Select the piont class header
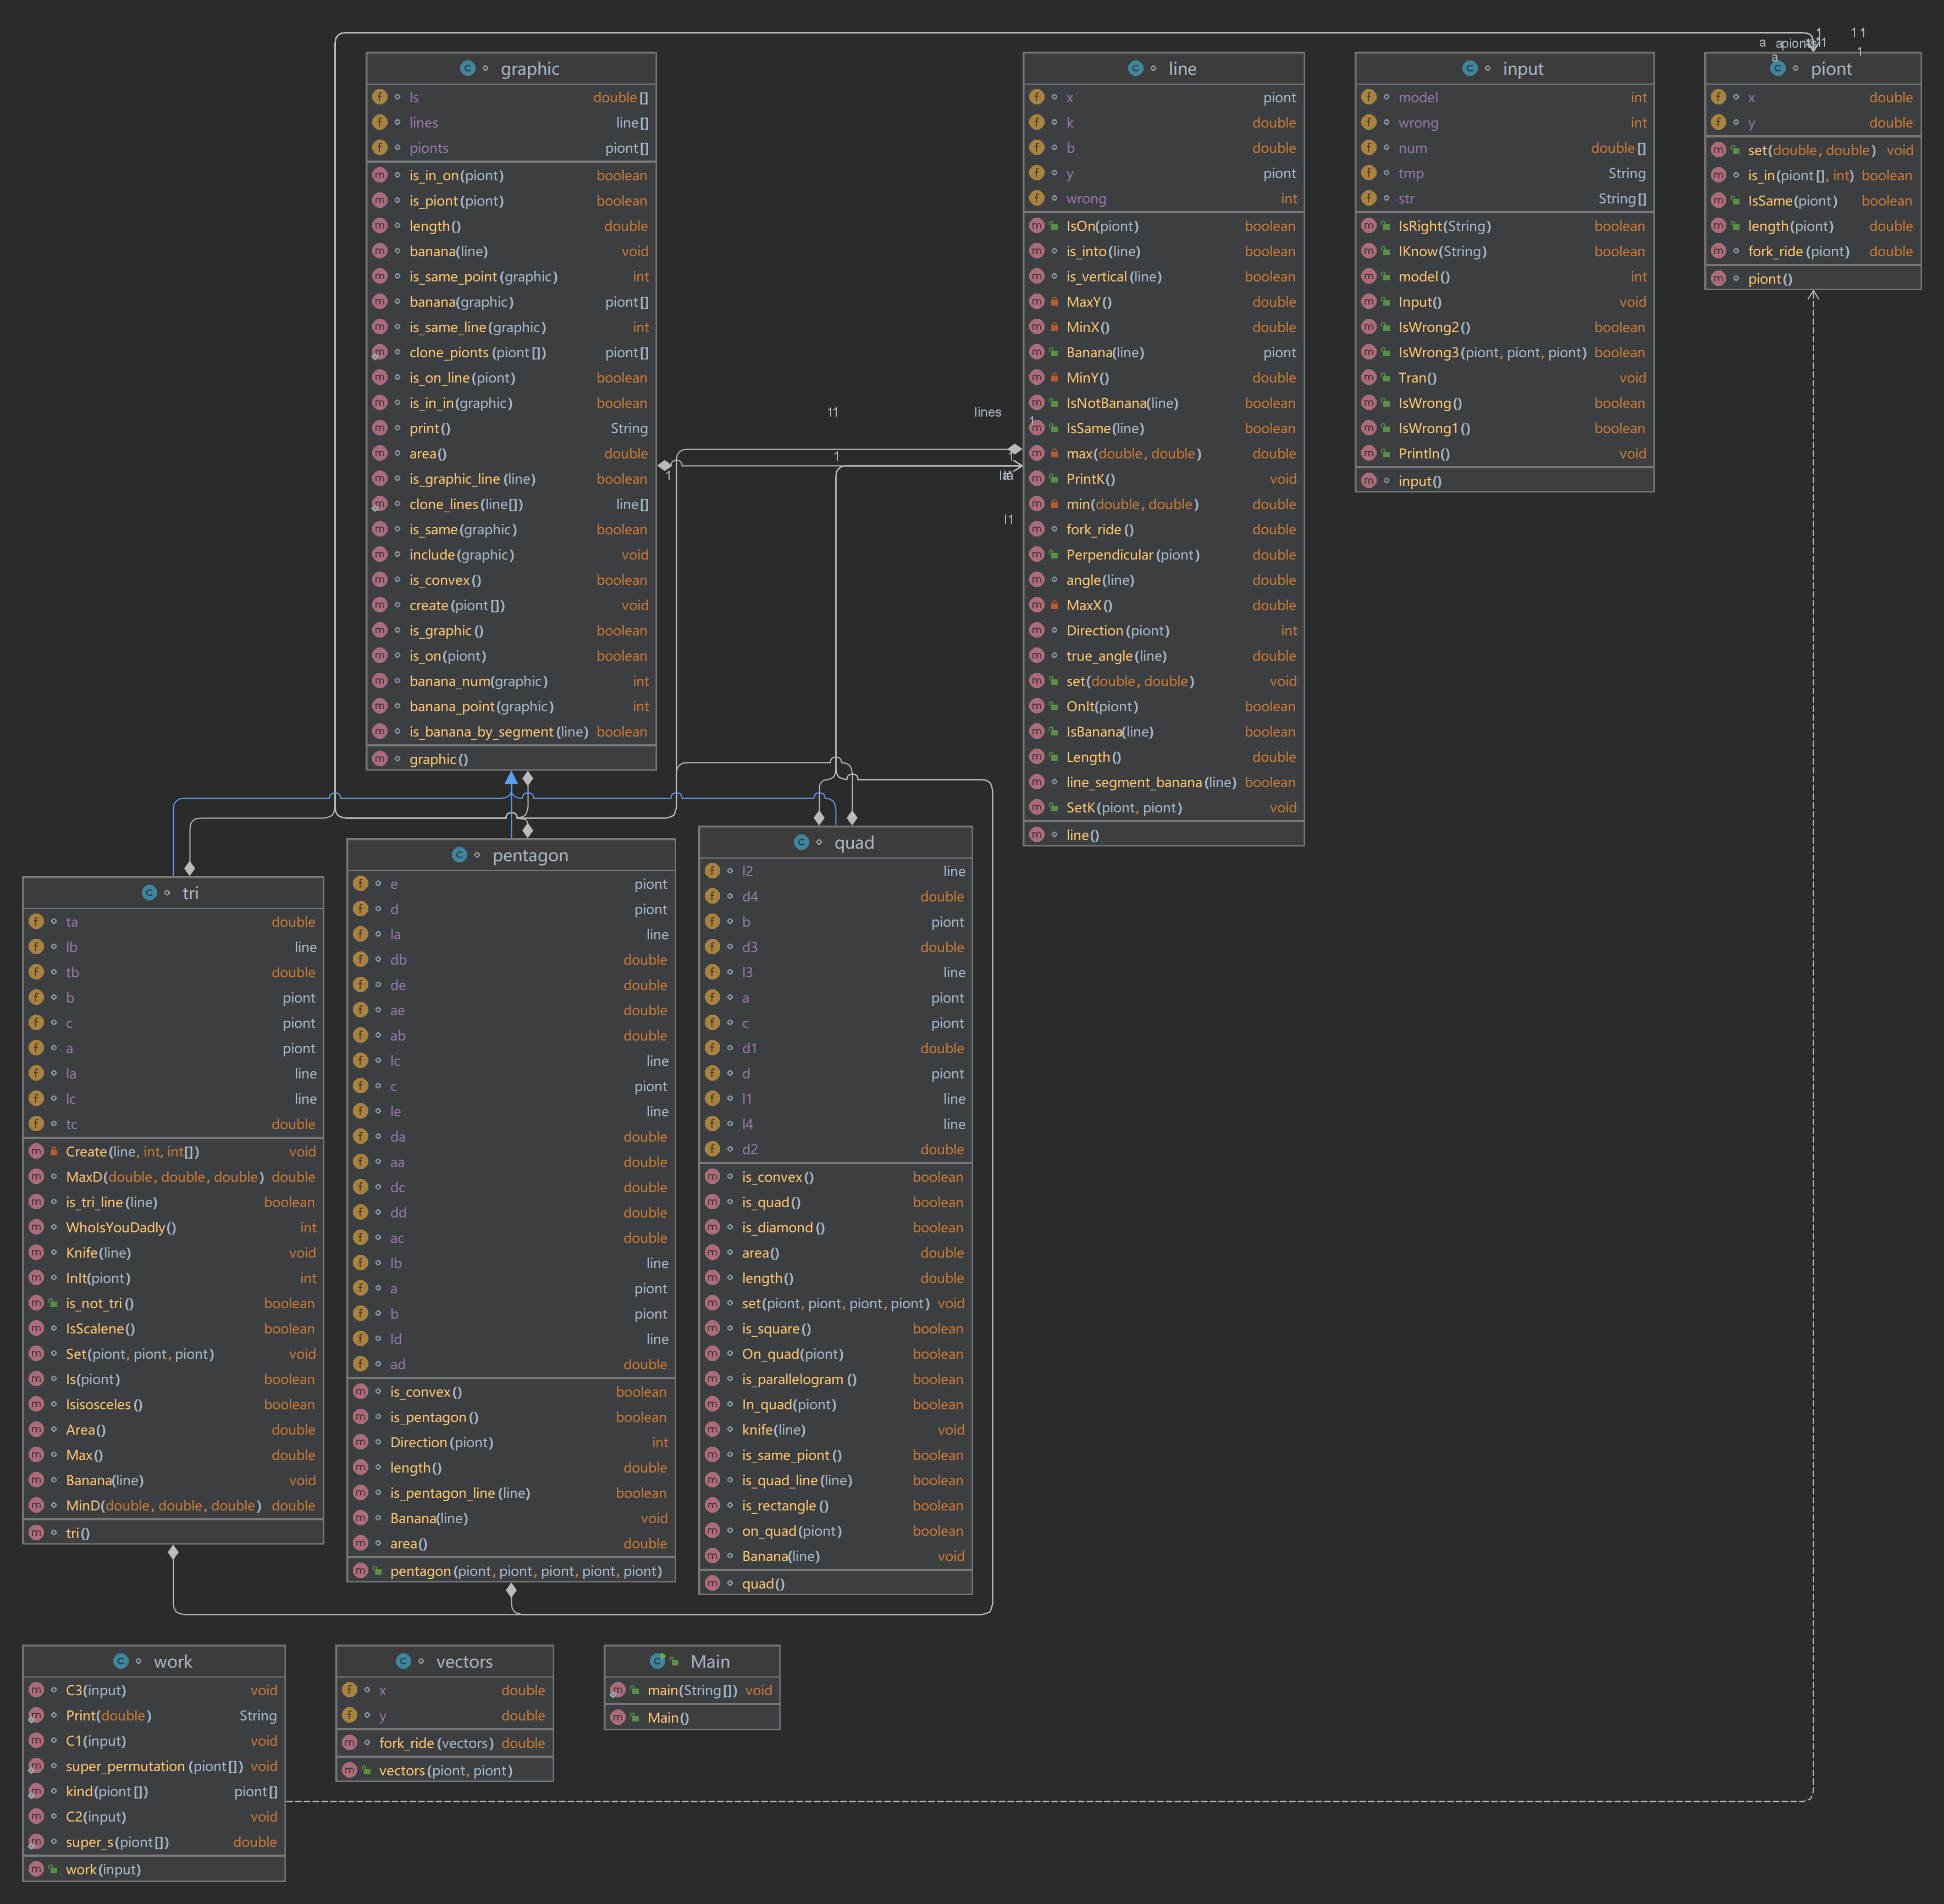The height and width of the screenshot is (1904, 1944). [x=1830, y=68]
